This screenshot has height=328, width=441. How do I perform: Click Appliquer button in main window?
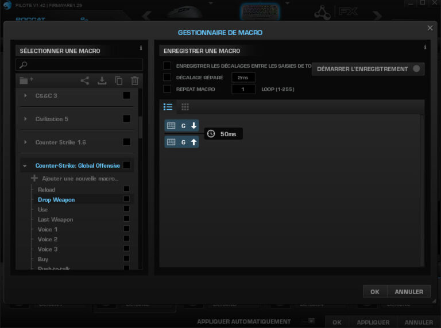click(x=373, y=322)
